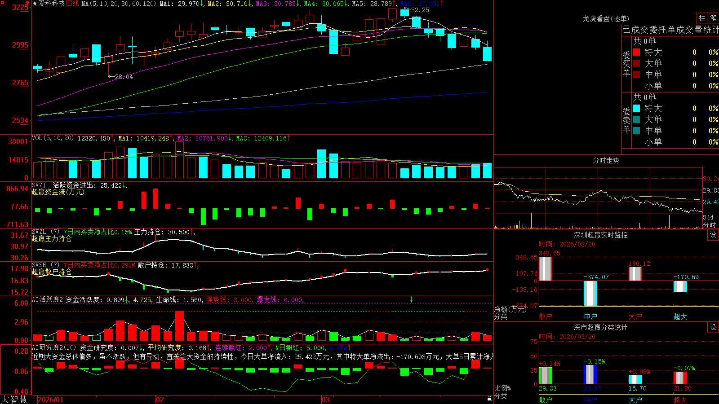Click the 大户 15.70 bar in 分类统计

pyautogui.click(x=635, y=380)
